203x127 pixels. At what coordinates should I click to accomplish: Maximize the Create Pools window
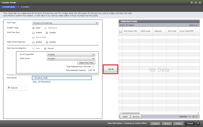point(196,3)
